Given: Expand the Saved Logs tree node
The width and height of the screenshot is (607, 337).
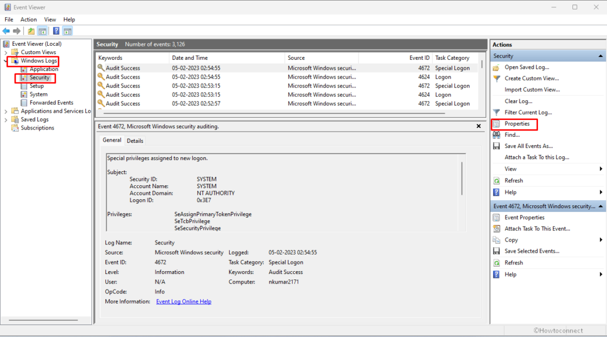Looking at the screenshot, I should (6, 120).
